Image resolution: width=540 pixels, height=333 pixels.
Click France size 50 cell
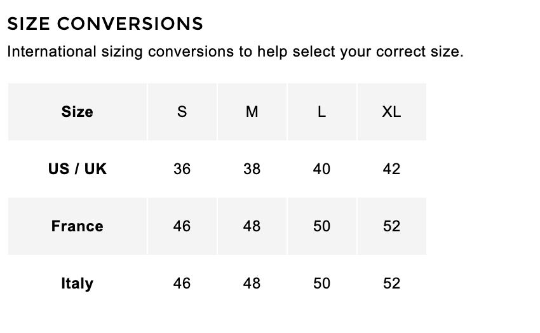(x=321, y=226)
